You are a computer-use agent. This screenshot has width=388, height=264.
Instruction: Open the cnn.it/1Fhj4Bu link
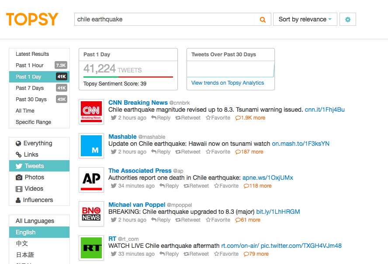325,110
